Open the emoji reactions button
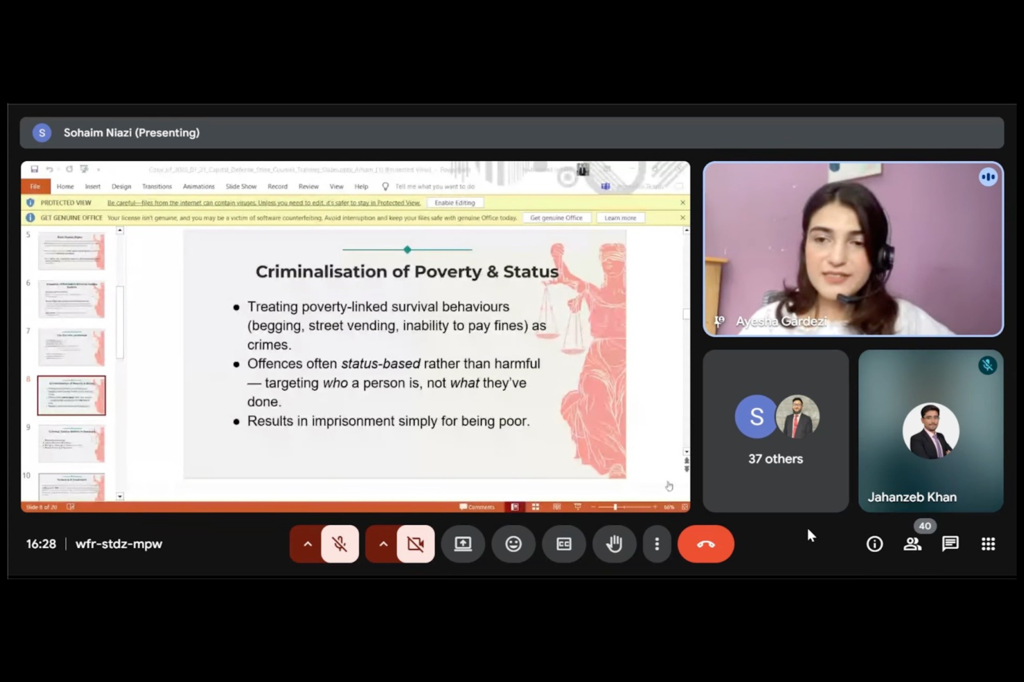The height and width of the screenshot is (682, 1024). (x=513, y=544)
